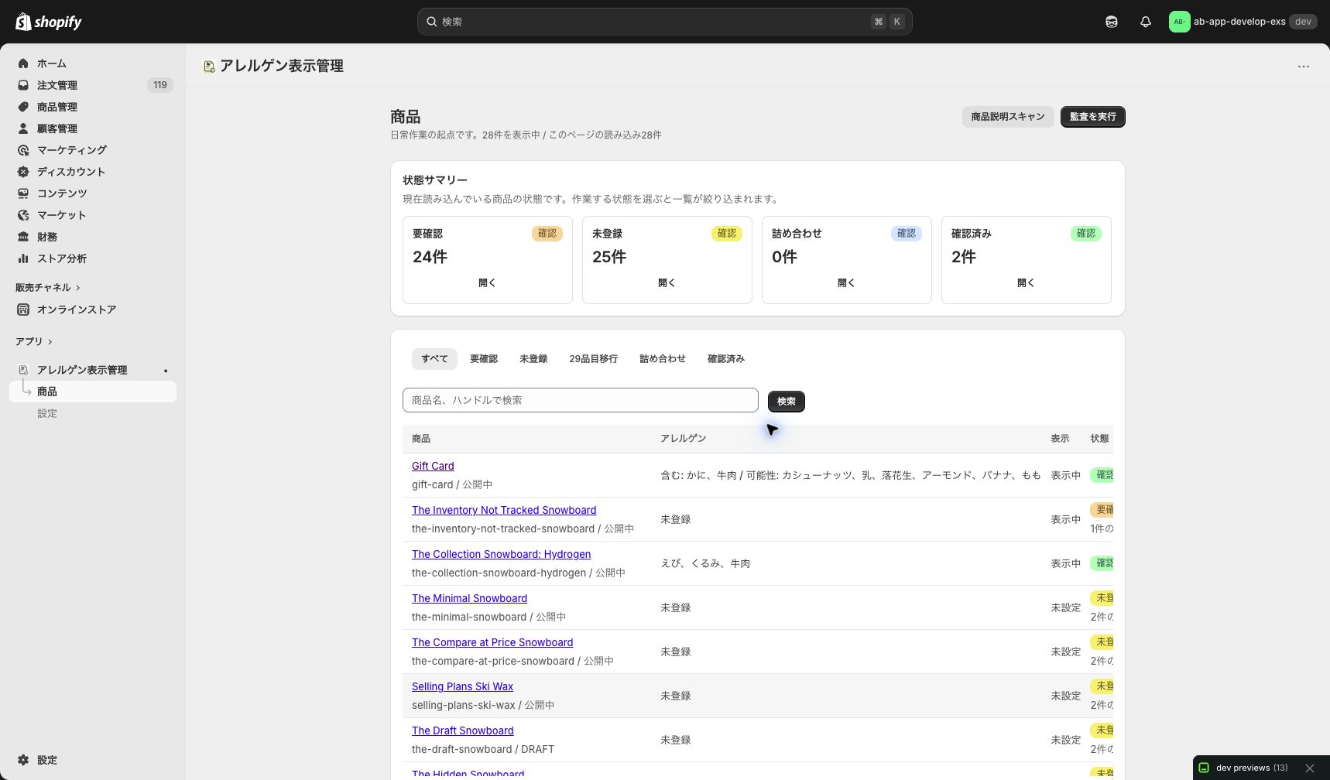Open the Gift Card product link

coord(433,467)
